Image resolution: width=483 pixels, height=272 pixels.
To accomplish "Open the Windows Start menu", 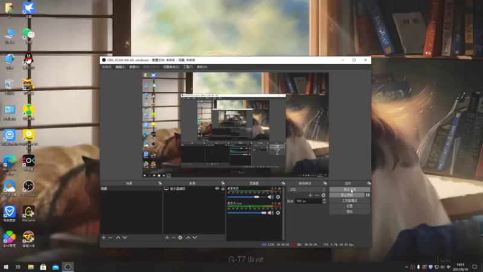I will tap(6, 267).
